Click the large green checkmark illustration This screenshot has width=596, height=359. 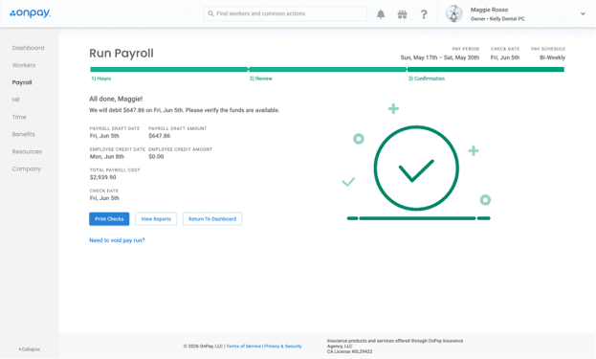point(416,168)
